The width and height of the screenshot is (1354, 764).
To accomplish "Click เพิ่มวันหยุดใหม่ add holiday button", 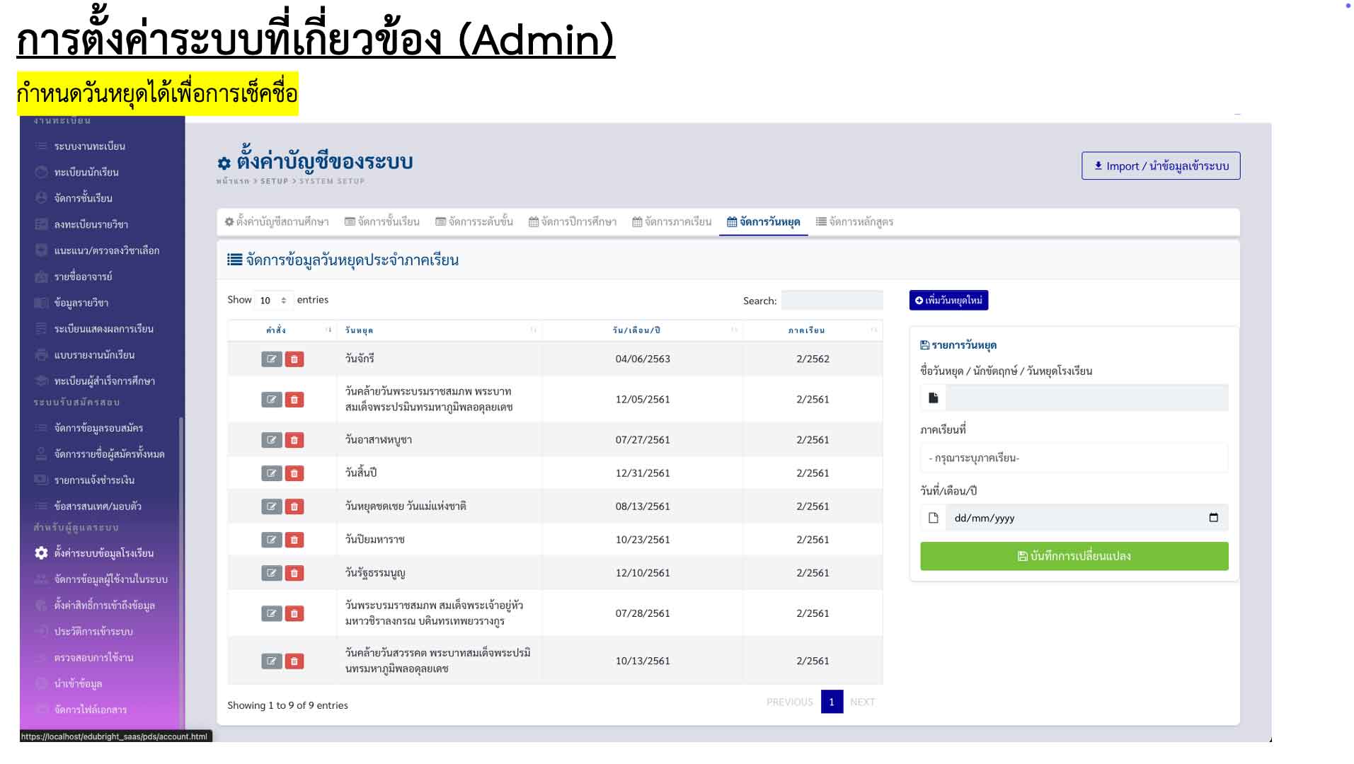I will click(948, 301).
